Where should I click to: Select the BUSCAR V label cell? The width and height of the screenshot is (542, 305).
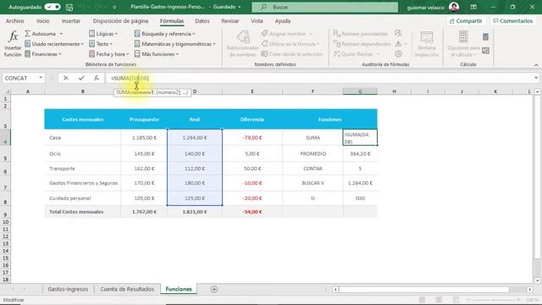point(312,183)
